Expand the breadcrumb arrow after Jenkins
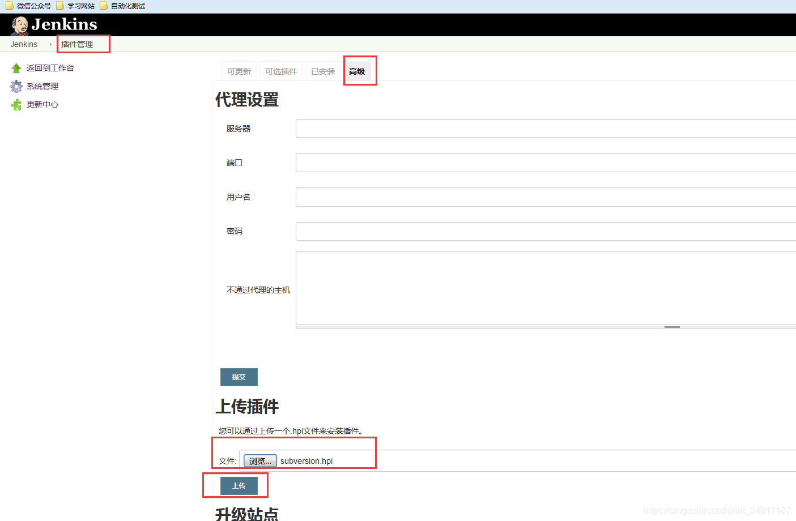Viewport: 796px width, 521px height. pyautogui.click(x=50, y=44)
